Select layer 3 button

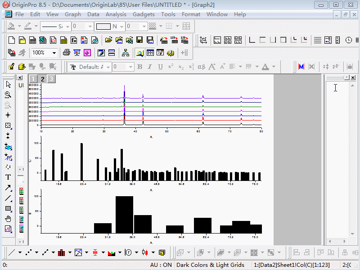point(51,79)
